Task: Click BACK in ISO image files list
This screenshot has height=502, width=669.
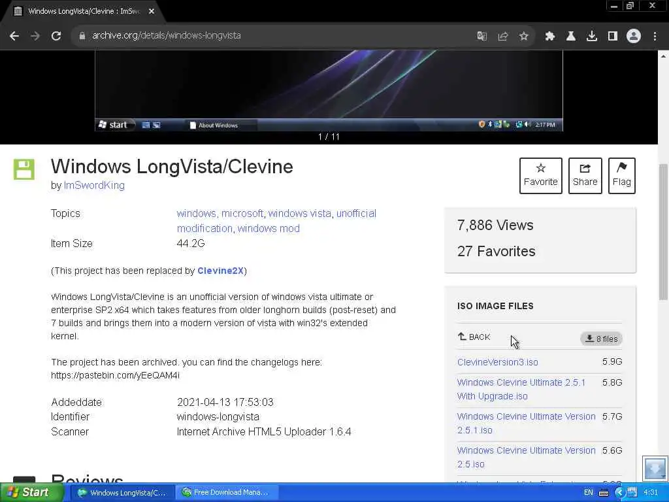Action: [x=474, y=337]
